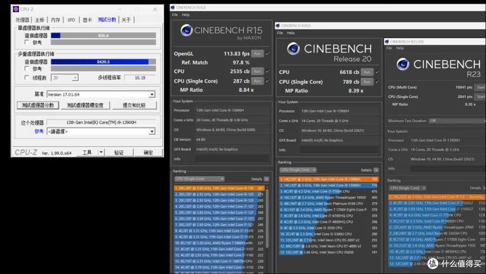Start CPU (Single Core) test in R23

click(481, 97)
